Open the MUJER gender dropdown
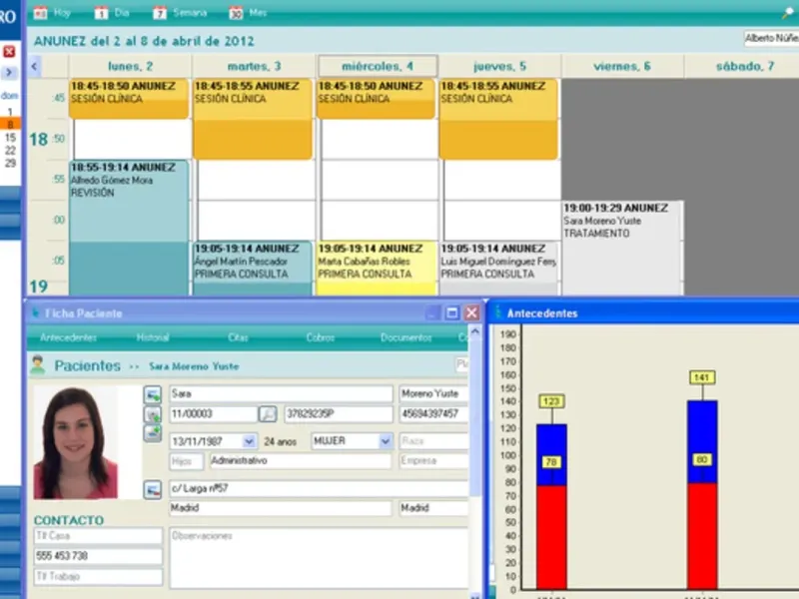This screenshot has height=599, width=799. [x=386, y=441]
